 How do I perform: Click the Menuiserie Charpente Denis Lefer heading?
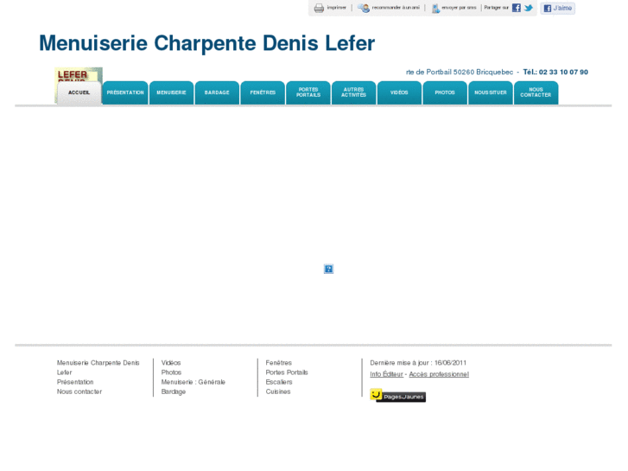(207, 43)
